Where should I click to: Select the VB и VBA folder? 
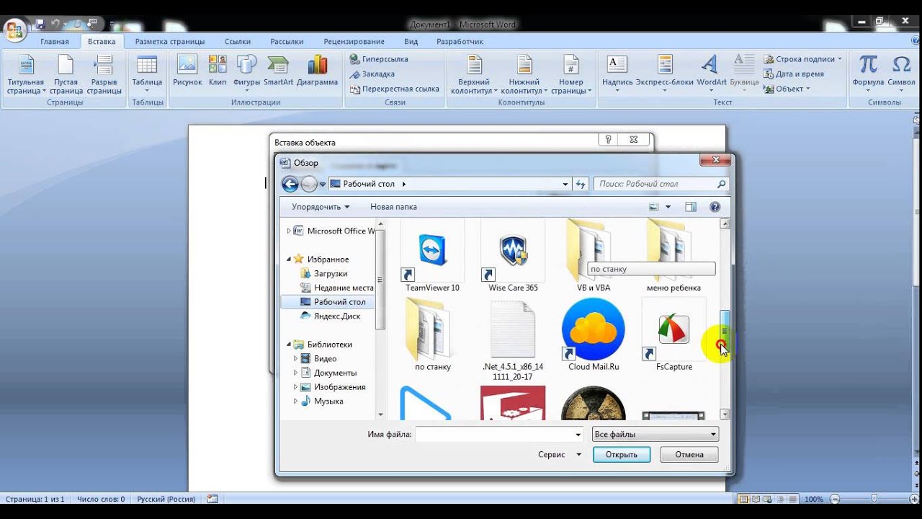[x=594, y=254]
